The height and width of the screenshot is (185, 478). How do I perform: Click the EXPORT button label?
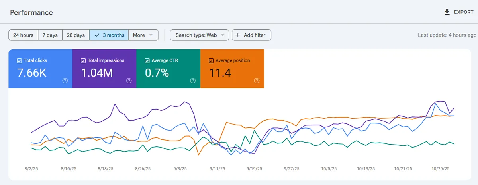coord(464,12)
